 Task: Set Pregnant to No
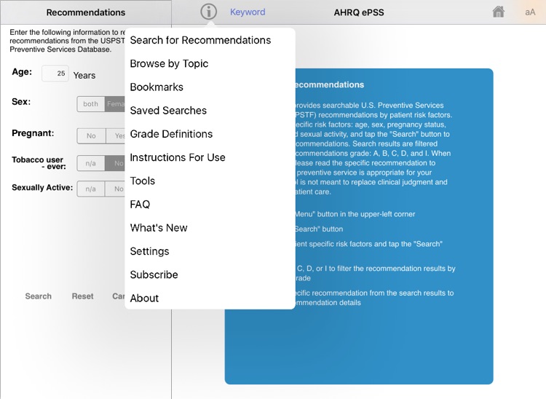click(91, 135)
